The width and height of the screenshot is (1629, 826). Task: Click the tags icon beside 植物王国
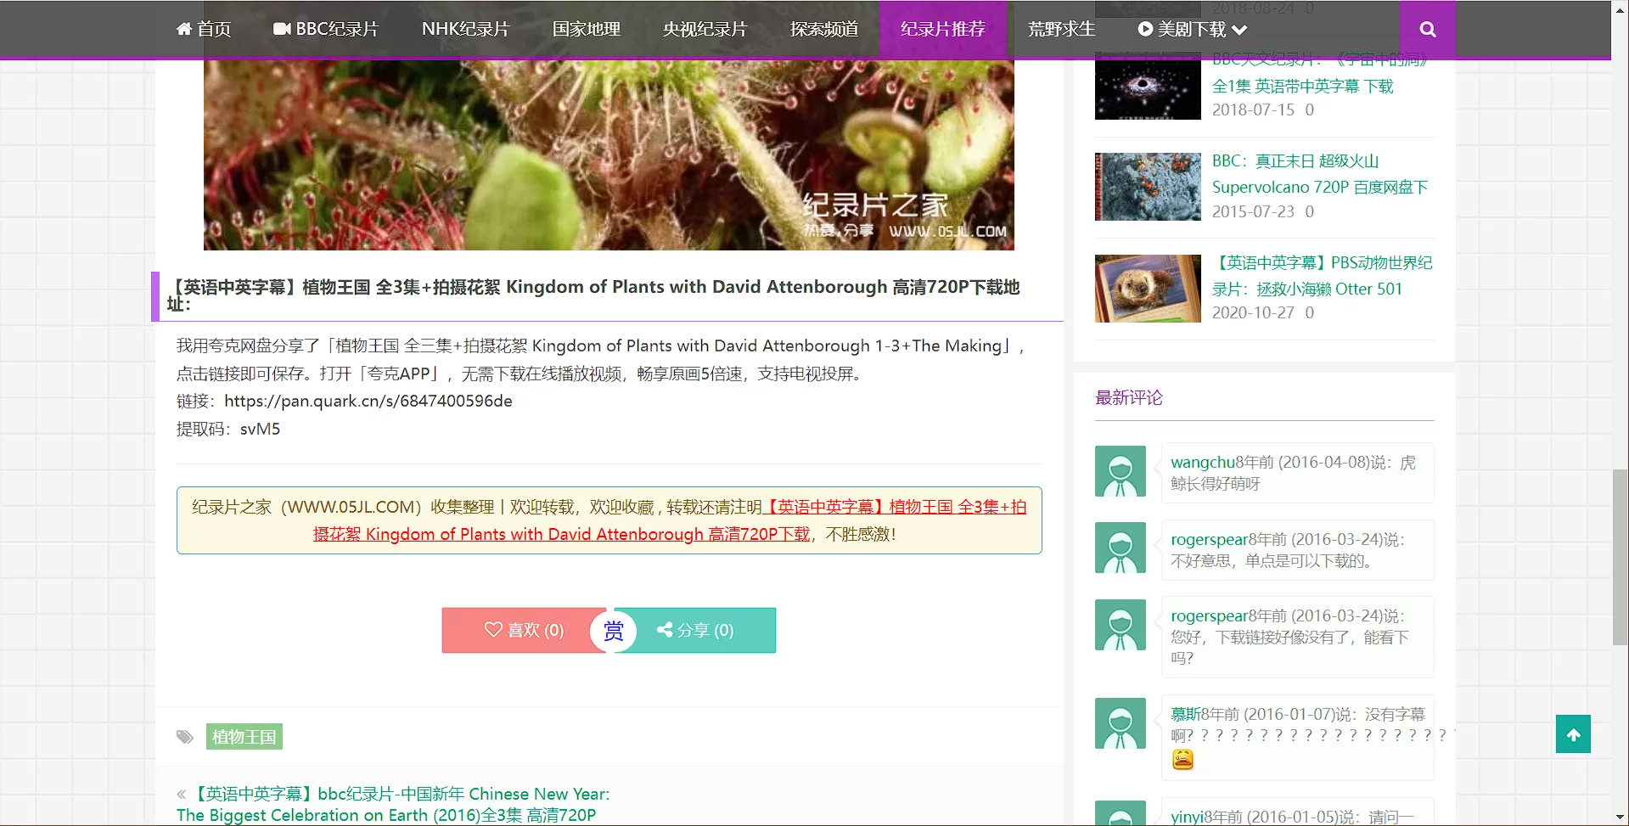coord(184,737)
